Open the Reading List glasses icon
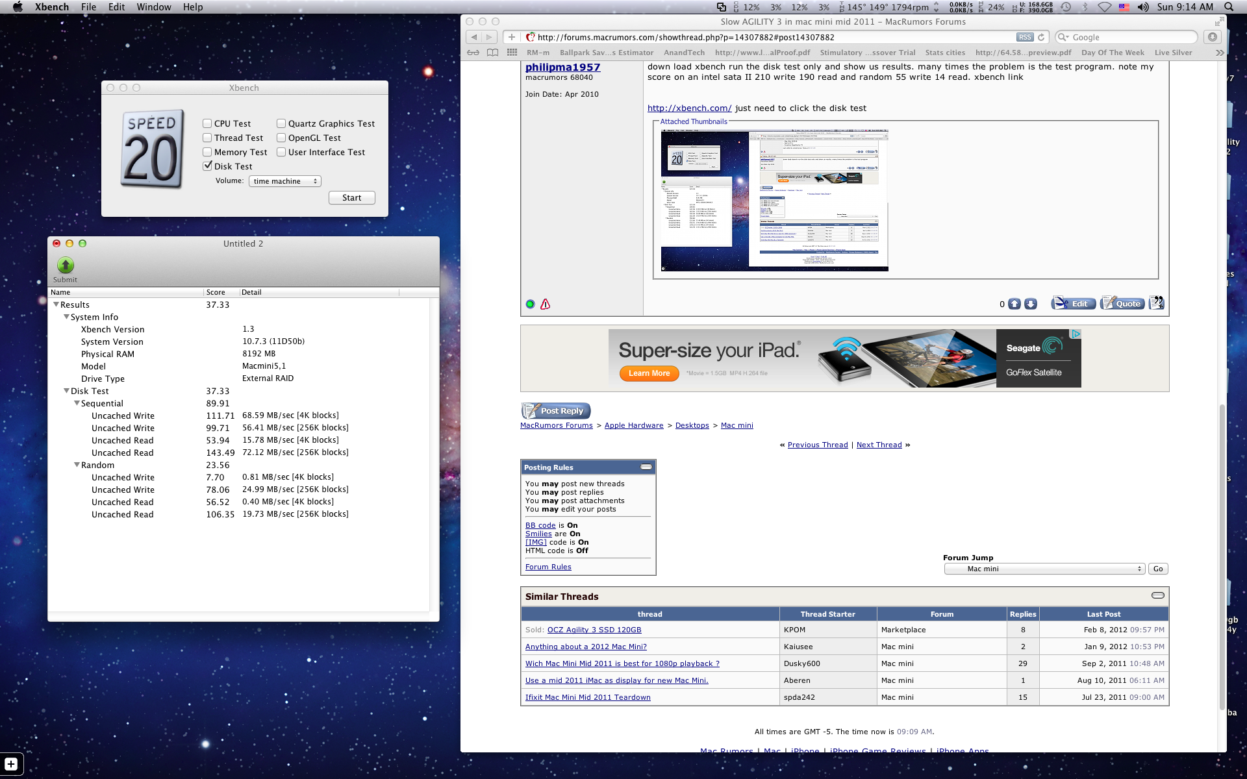This screenshot has width=1247, height=779. coord(473,53)
